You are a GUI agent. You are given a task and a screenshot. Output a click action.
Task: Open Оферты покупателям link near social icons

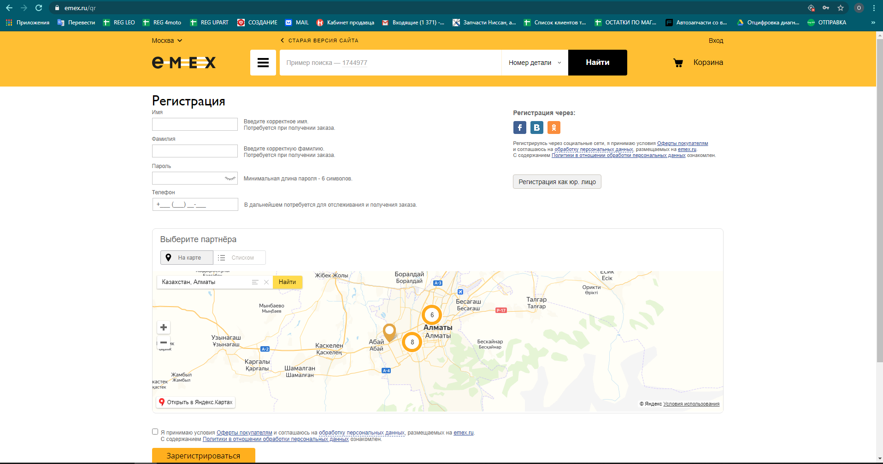coord(683,144)
